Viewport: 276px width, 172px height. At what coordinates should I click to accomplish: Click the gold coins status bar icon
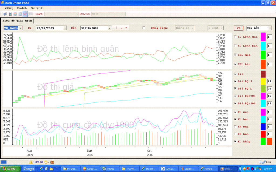point(31,162)
